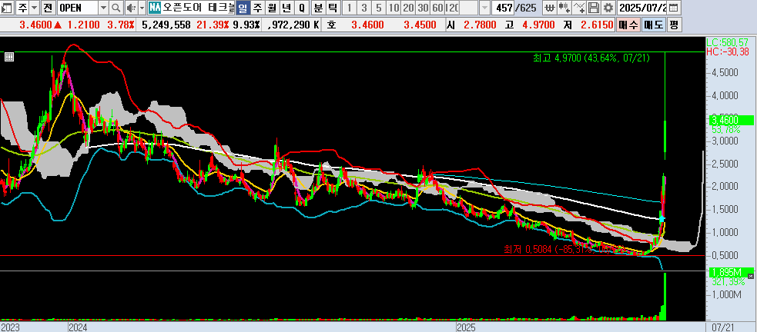The image size is (757, 332).
Task: Open dropdown arrow next to speaker icon
Action: point(142,8)
